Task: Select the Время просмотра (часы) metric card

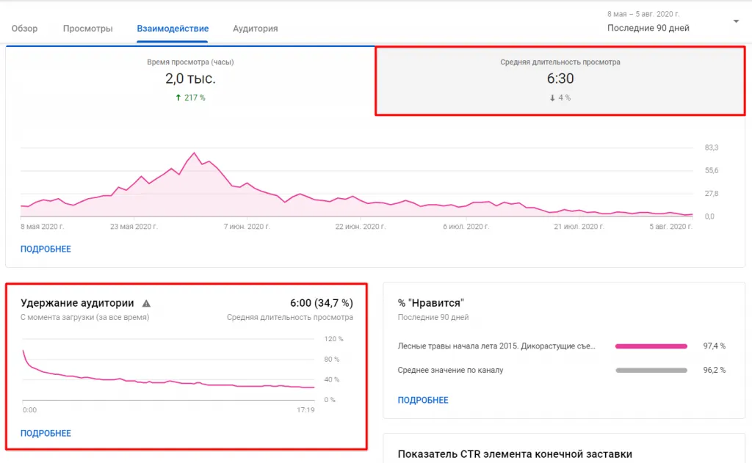Action: (x=190, y=81)
